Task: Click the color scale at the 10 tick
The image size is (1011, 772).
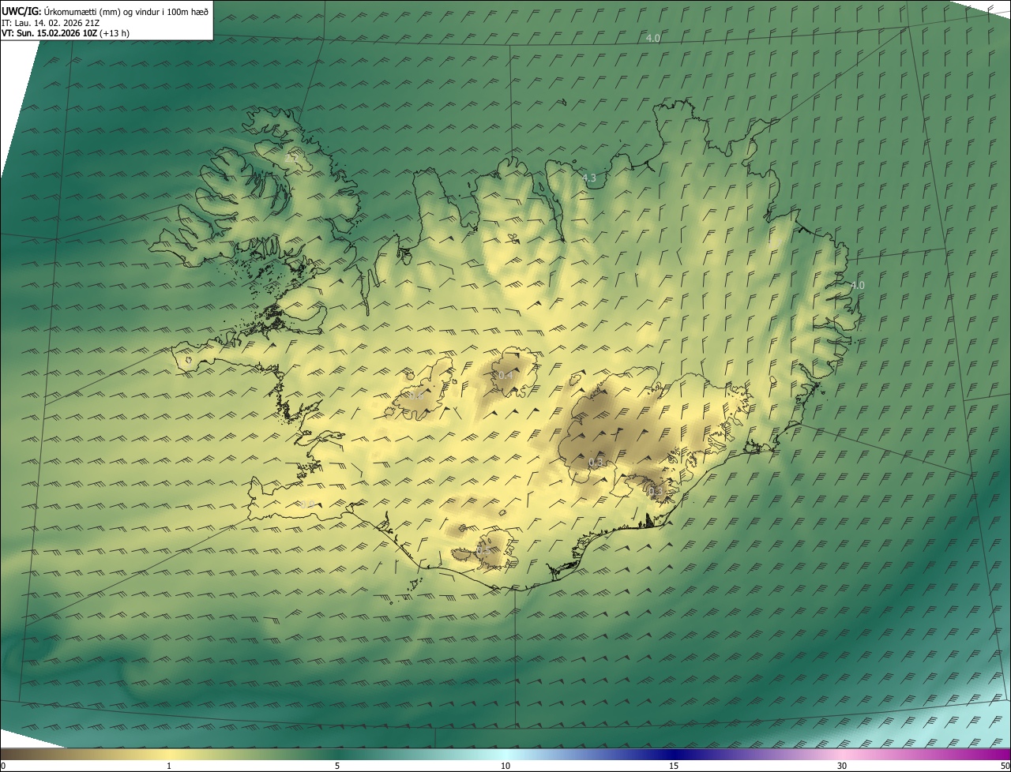Action: coord(505,766)
